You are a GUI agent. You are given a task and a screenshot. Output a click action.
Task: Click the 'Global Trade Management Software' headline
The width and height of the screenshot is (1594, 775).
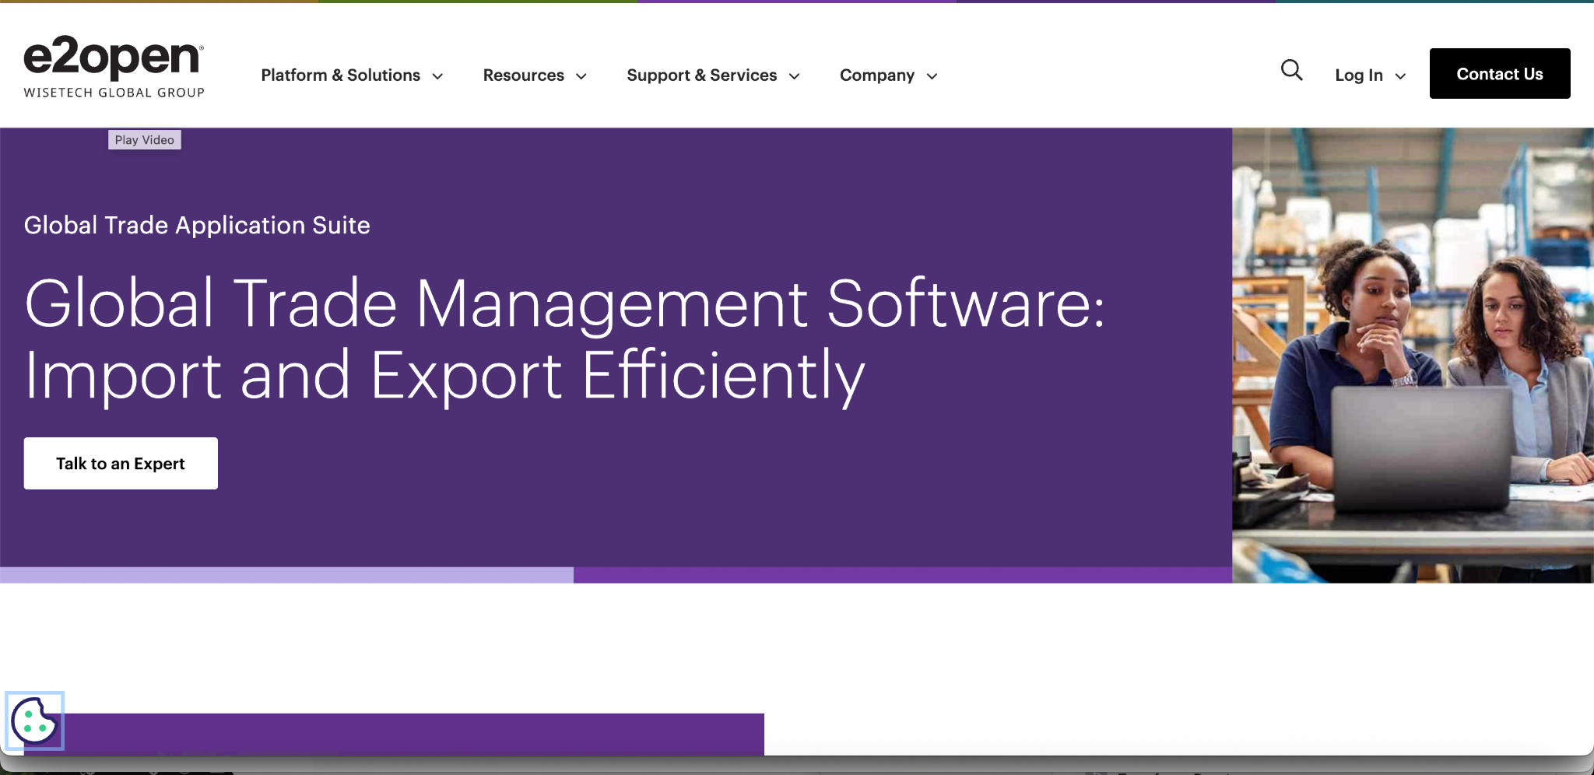564,339
